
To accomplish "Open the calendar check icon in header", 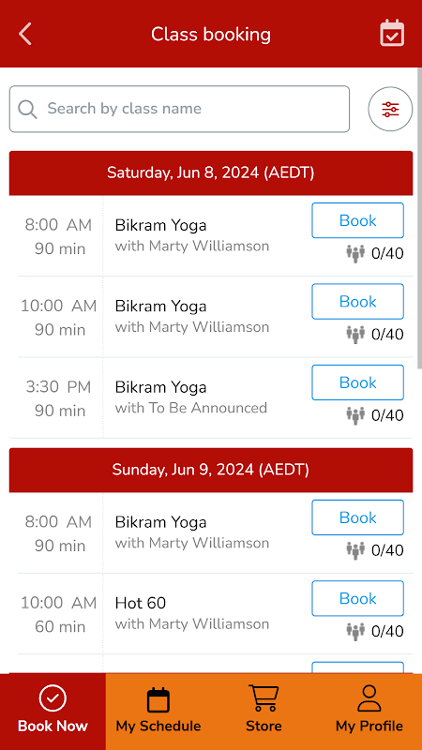I will 392,34.
